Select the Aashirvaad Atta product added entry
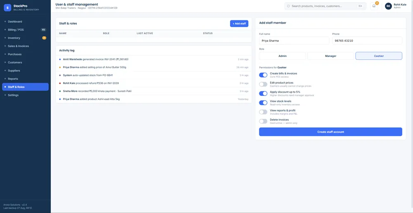The width and height of the screenshot is (413, 213). click(154, 99)
